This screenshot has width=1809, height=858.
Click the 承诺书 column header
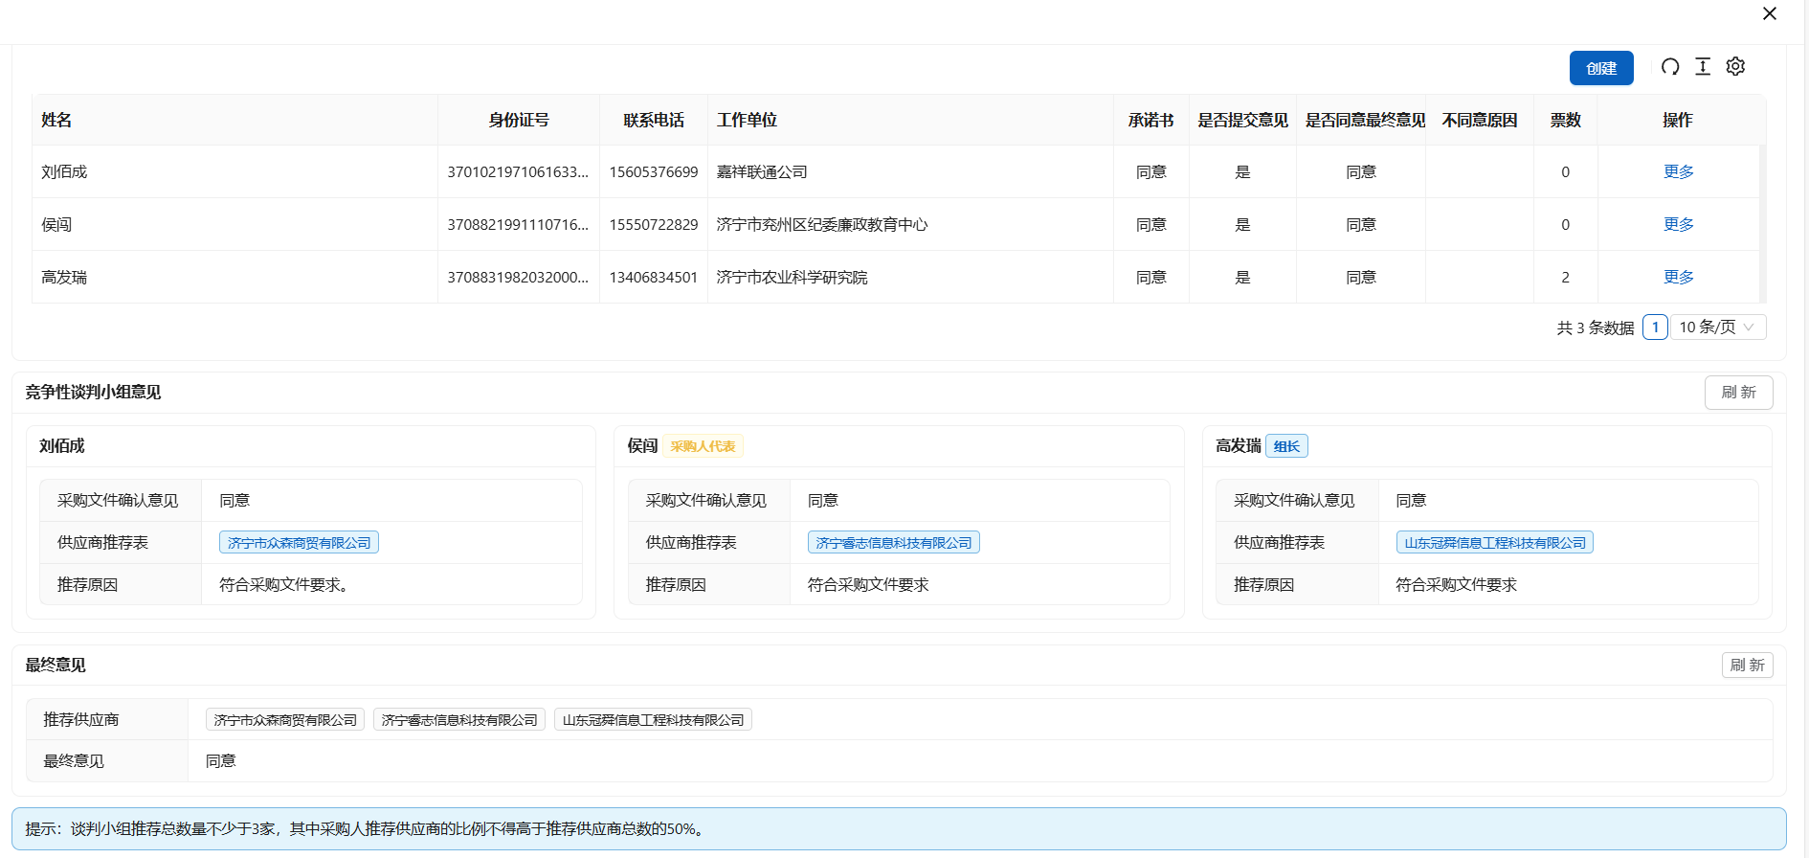point(1150,120)
